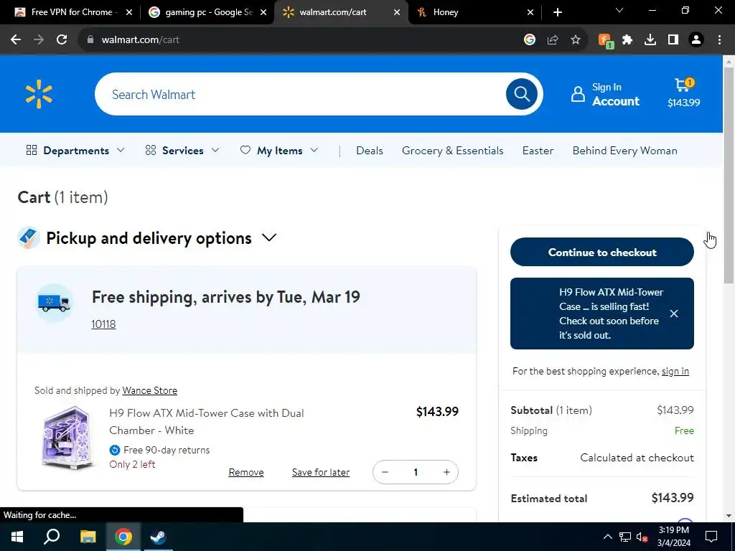The height and width of the screenshot is (551, 735).
Task: Dismiss the selling fast notification
Action: coord(673,314)
